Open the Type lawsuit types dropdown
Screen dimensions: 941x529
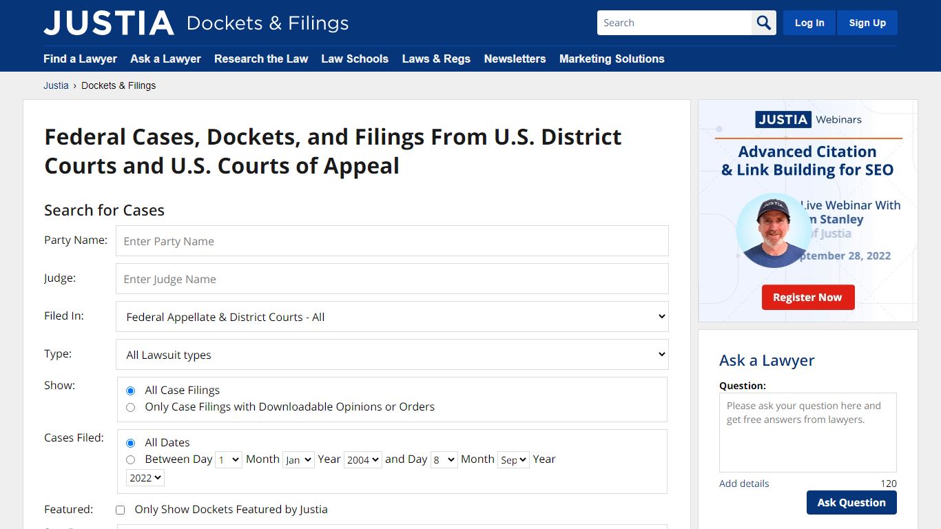pyautogui.click(x=392, y=355)
